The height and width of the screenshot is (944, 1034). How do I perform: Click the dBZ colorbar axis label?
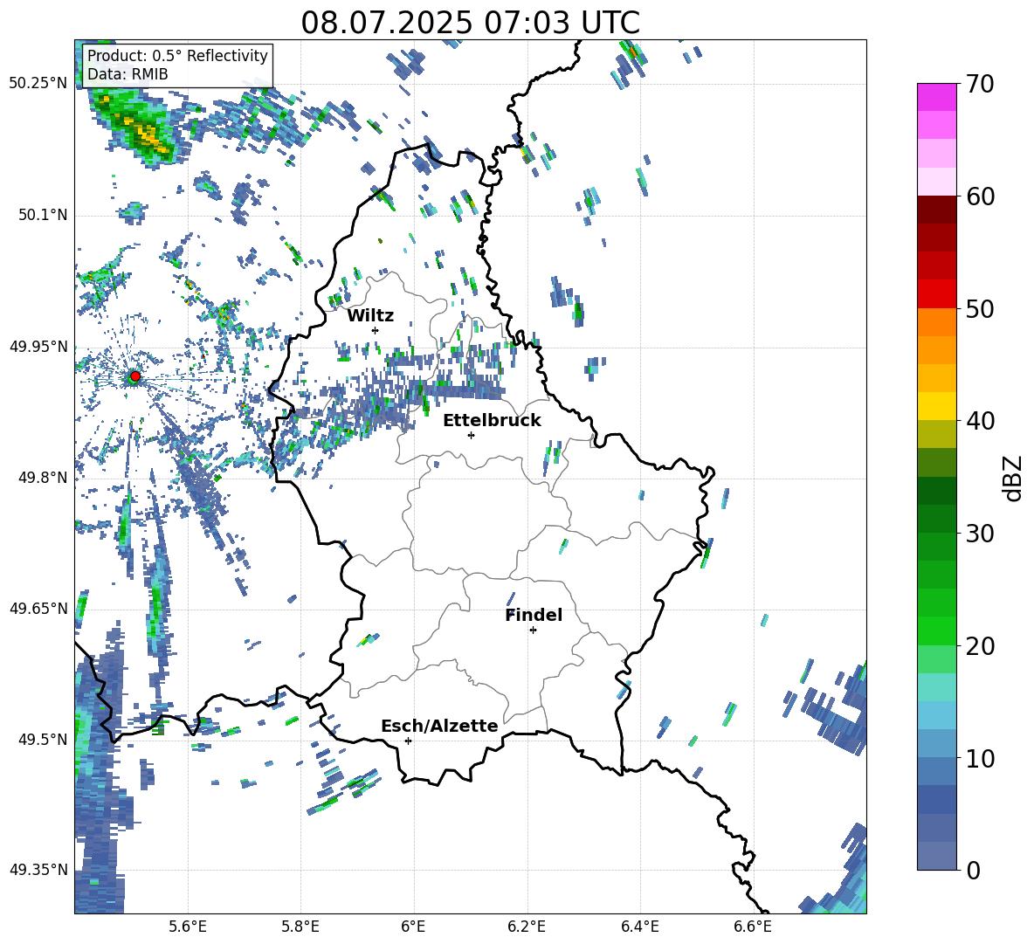[1013, 478]
